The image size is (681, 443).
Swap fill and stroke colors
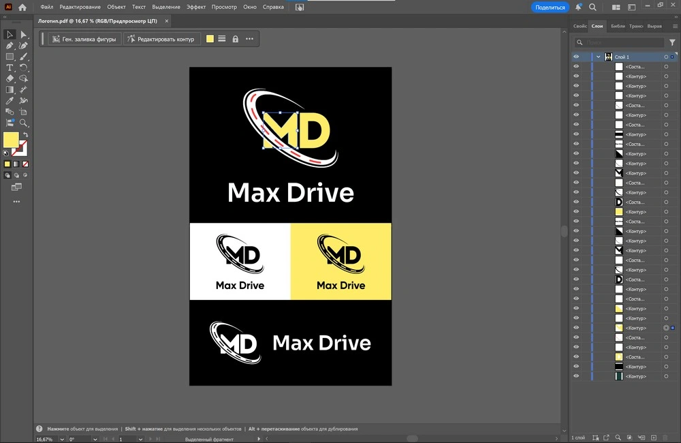pos(26,135)
